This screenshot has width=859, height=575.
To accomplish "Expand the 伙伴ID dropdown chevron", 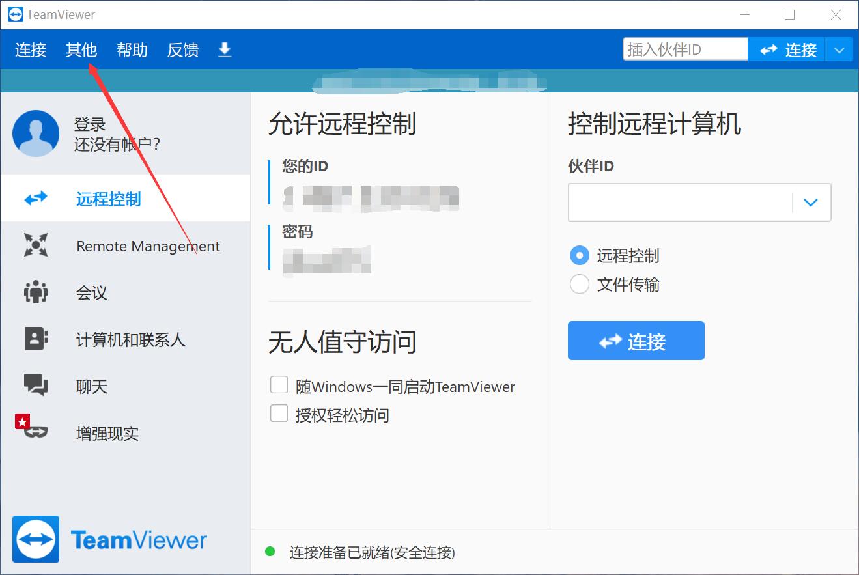I will [x=811, y=203].
